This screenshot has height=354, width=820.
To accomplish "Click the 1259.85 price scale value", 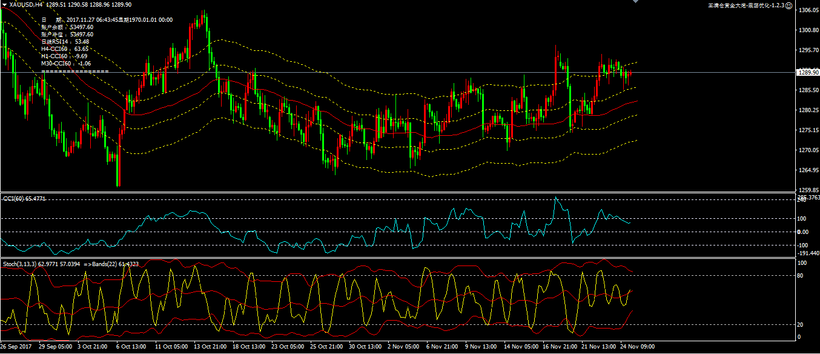I will (x=808, y=190).
